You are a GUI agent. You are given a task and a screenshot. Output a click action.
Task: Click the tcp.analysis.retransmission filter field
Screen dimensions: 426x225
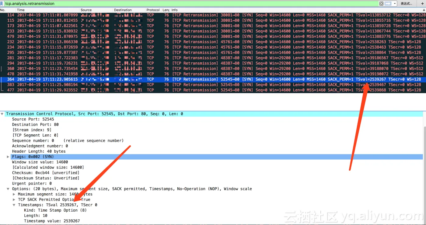(x=191, y=4)
